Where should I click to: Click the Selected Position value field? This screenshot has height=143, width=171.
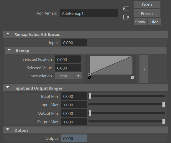point(68,59)
